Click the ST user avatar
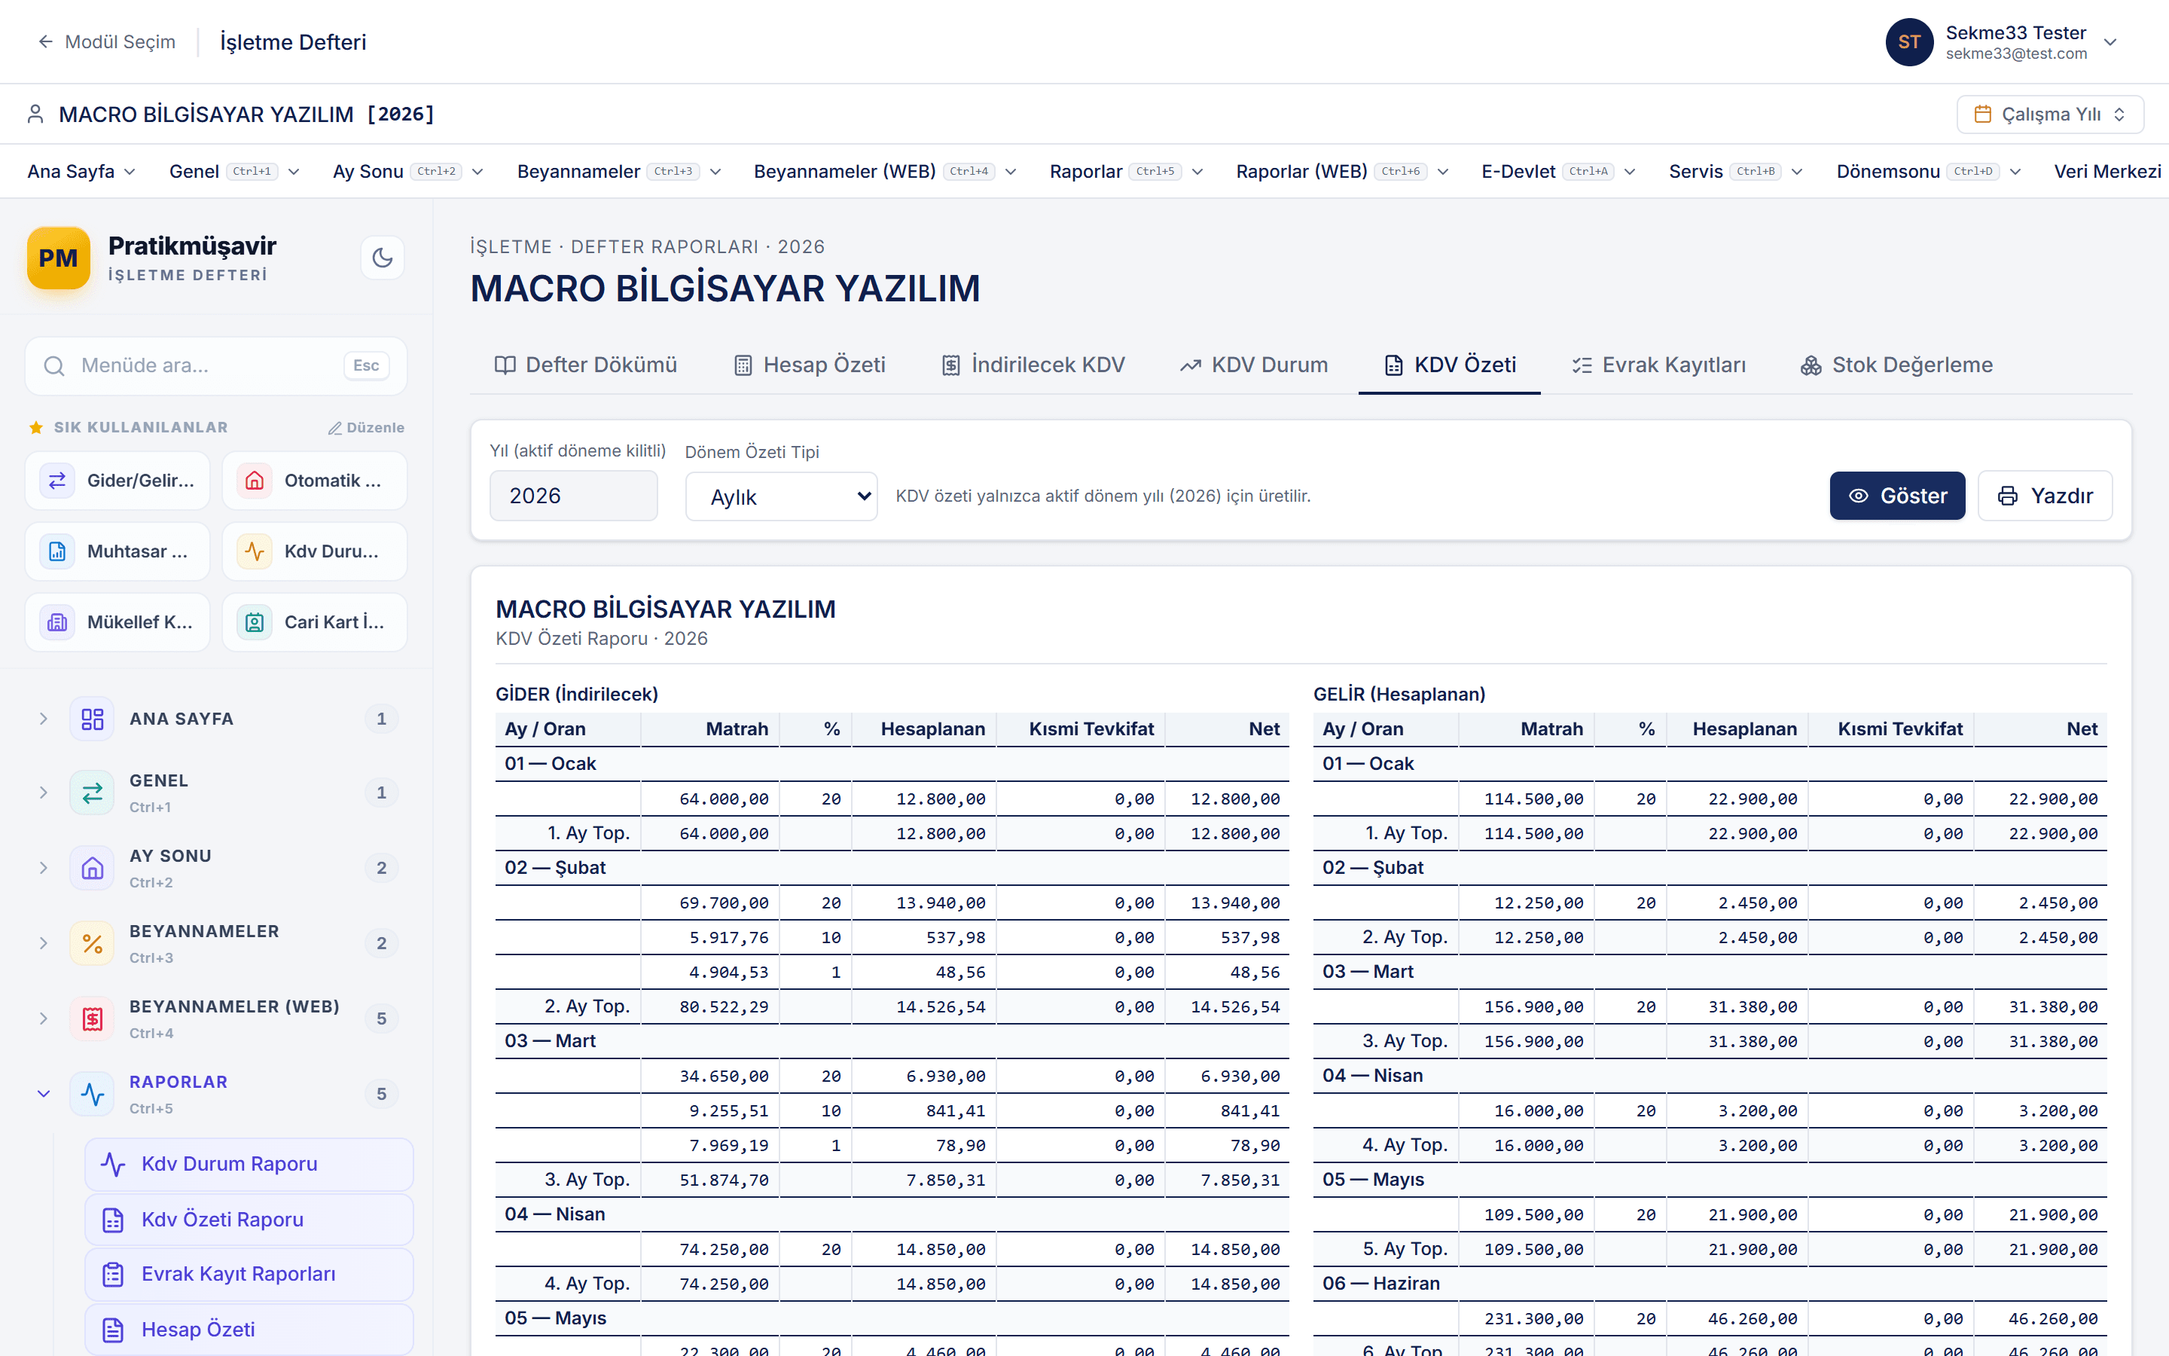 tap(1909, 42)
